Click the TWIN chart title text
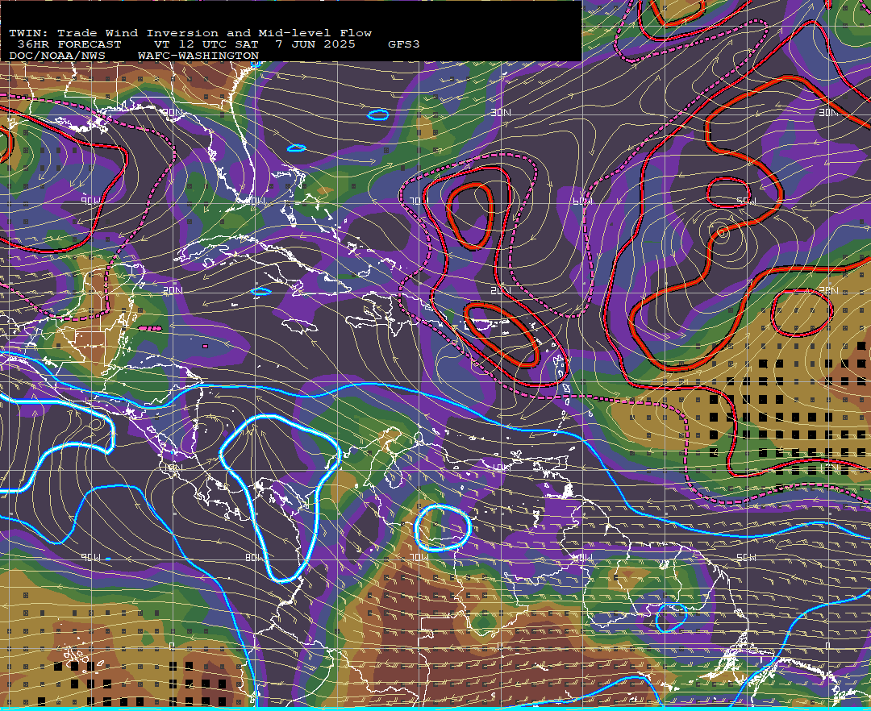The width and height of the screenshot is (871, 711). [x=190, y=33]
